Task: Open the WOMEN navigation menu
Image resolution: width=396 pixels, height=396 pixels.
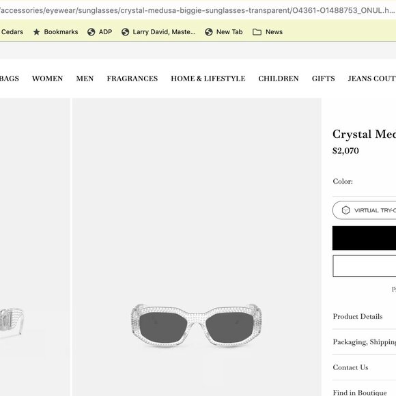Action: 48,79
